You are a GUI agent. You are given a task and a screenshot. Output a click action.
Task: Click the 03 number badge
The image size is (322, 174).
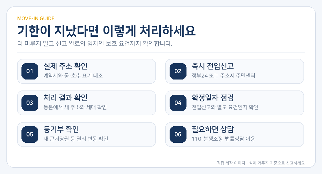point(30,103)
